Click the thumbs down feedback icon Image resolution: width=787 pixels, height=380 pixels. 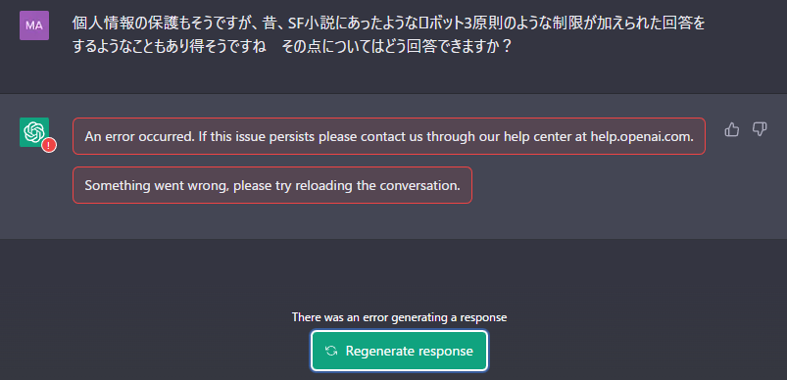click(x=760, y=130)
